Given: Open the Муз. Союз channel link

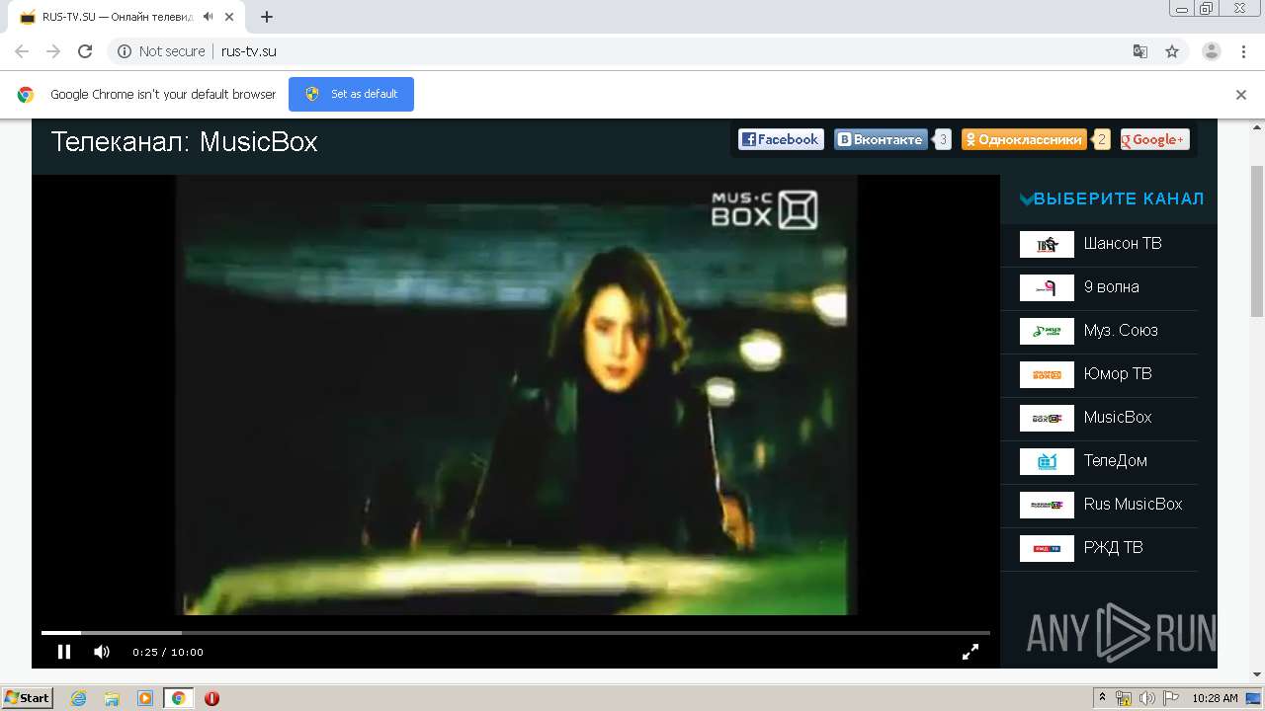Looking at the screenshot, I should 1121,331.
